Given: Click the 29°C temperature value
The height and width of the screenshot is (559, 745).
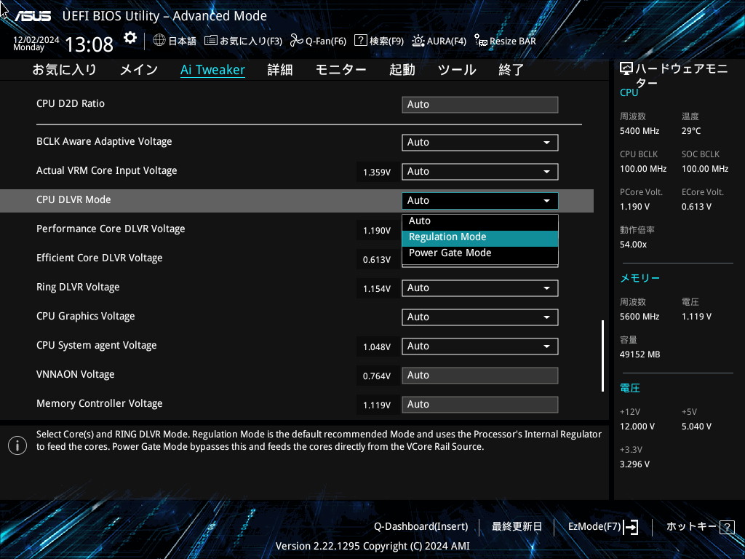Looking at the screenshot, I should tap(691, 131).
